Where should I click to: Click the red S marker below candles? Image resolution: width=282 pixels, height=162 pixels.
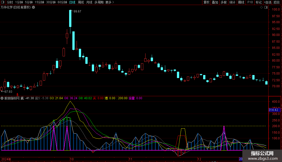click(x=17, y=94)
